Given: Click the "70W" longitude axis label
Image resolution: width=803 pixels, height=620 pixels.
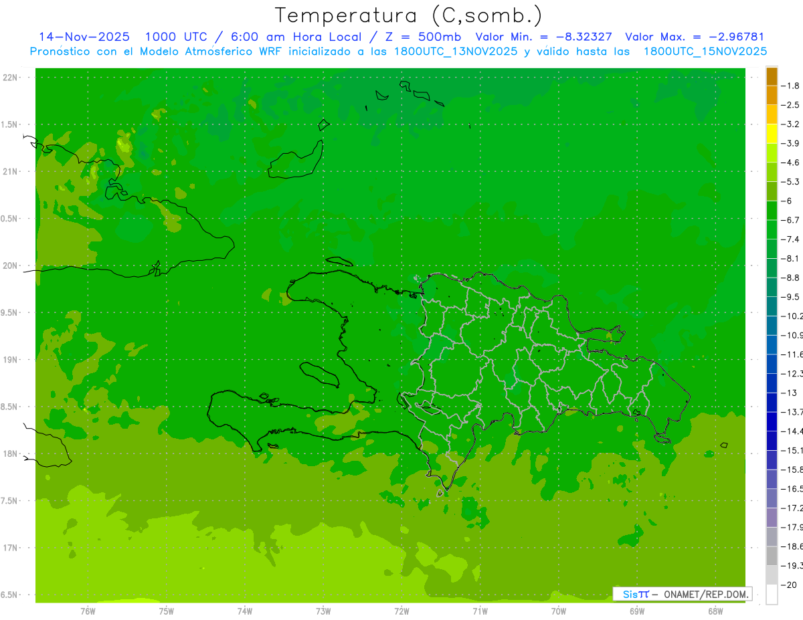Looking at the screenshot, I should [x=559, y=611].
